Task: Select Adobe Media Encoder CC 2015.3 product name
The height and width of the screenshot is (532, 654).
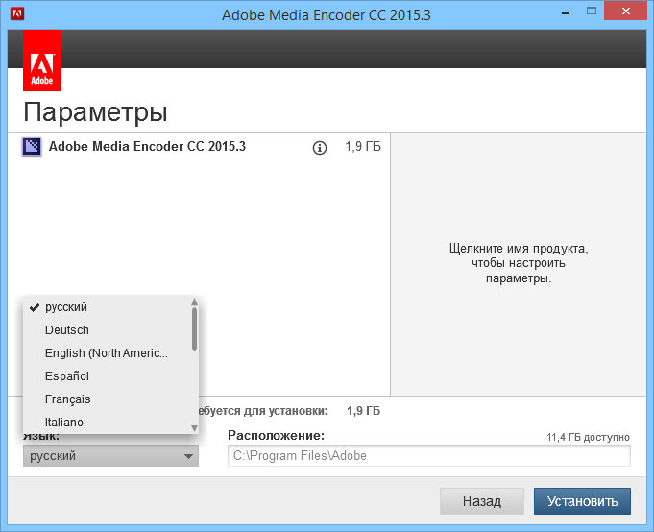Action: pyautogui.click(x=147, y=146)
